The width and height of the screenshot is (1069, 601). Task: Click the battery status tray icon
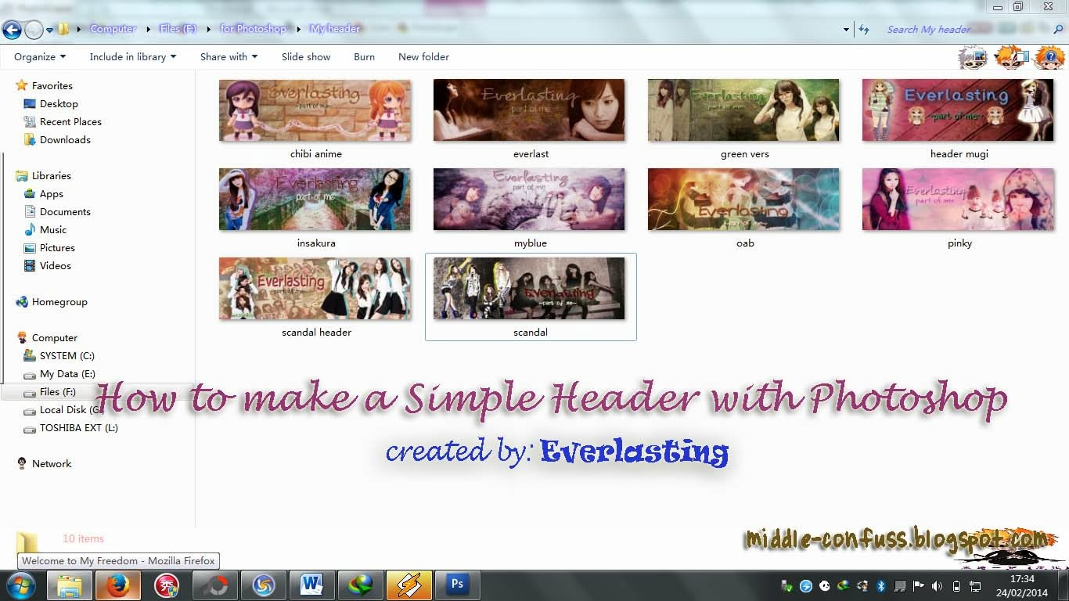pos(956,585)
